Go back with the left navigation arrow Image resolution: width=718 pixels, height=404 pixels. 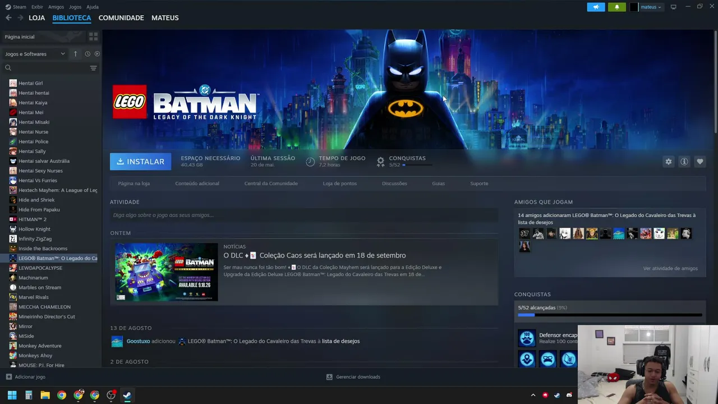(8, 18)
